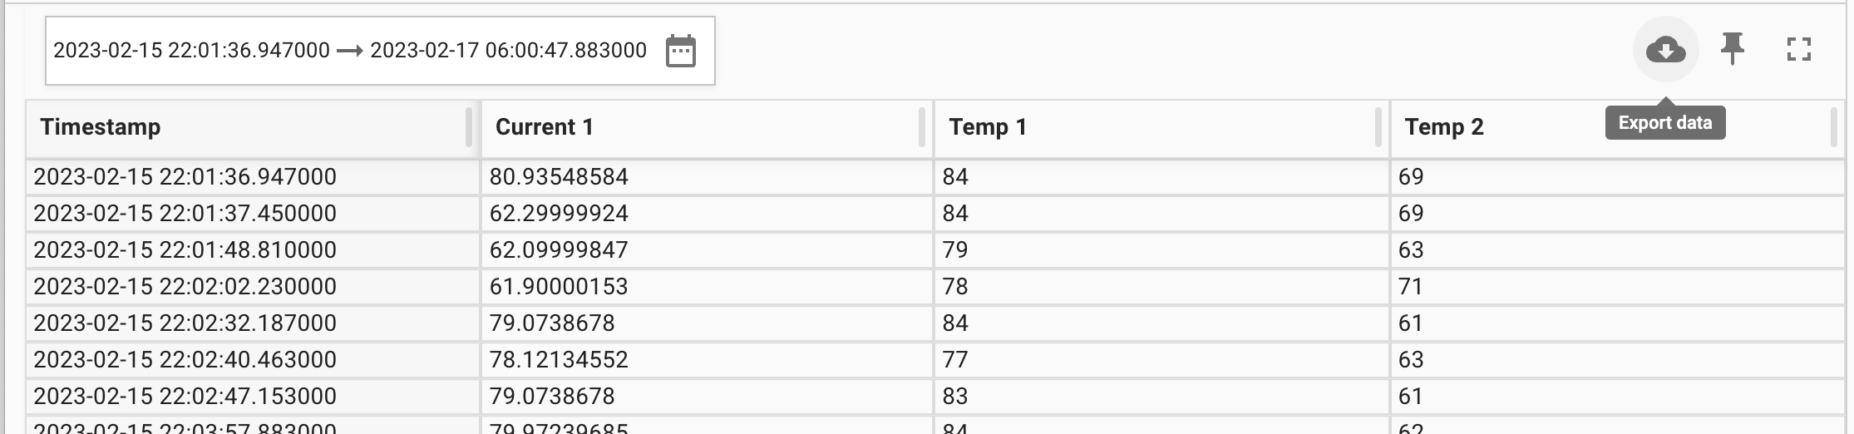1854x434 pixels.
Task: Click the Current 1 column resize handle
Action: click(922, 127)
